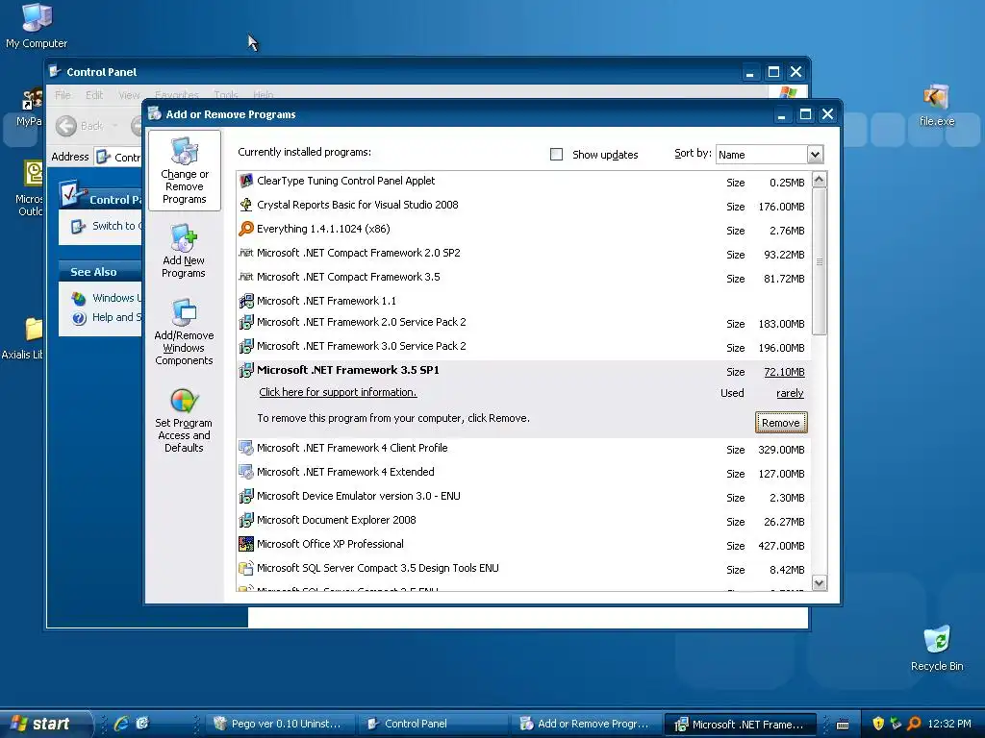Click the Everything search tray icon
Viewport: 985px width, 738px height.
click(x=914, y=724)
